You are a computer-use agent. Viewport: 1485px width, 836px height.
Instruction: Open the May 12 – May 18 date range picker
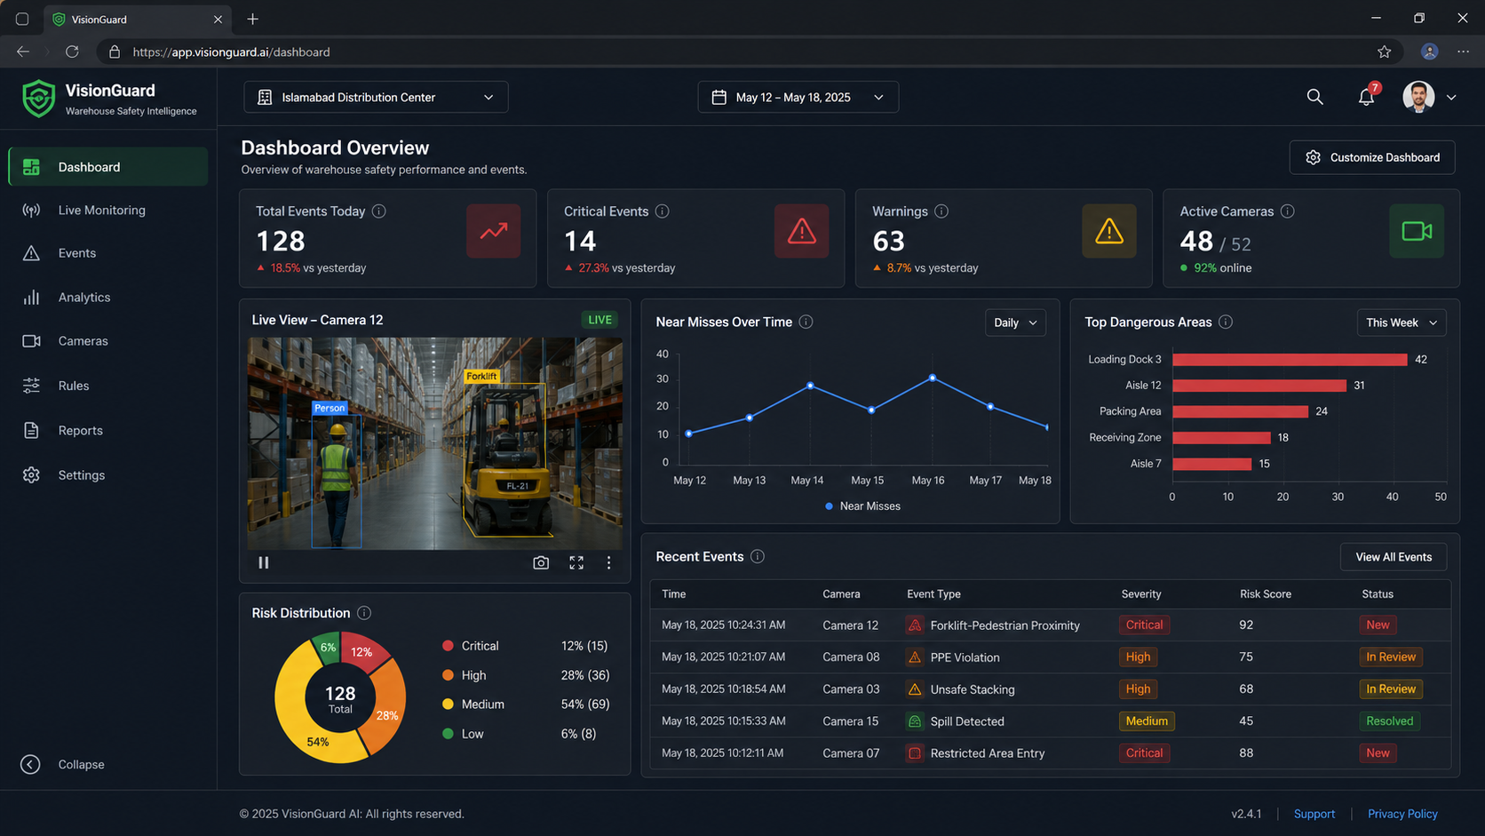point(798,97)
